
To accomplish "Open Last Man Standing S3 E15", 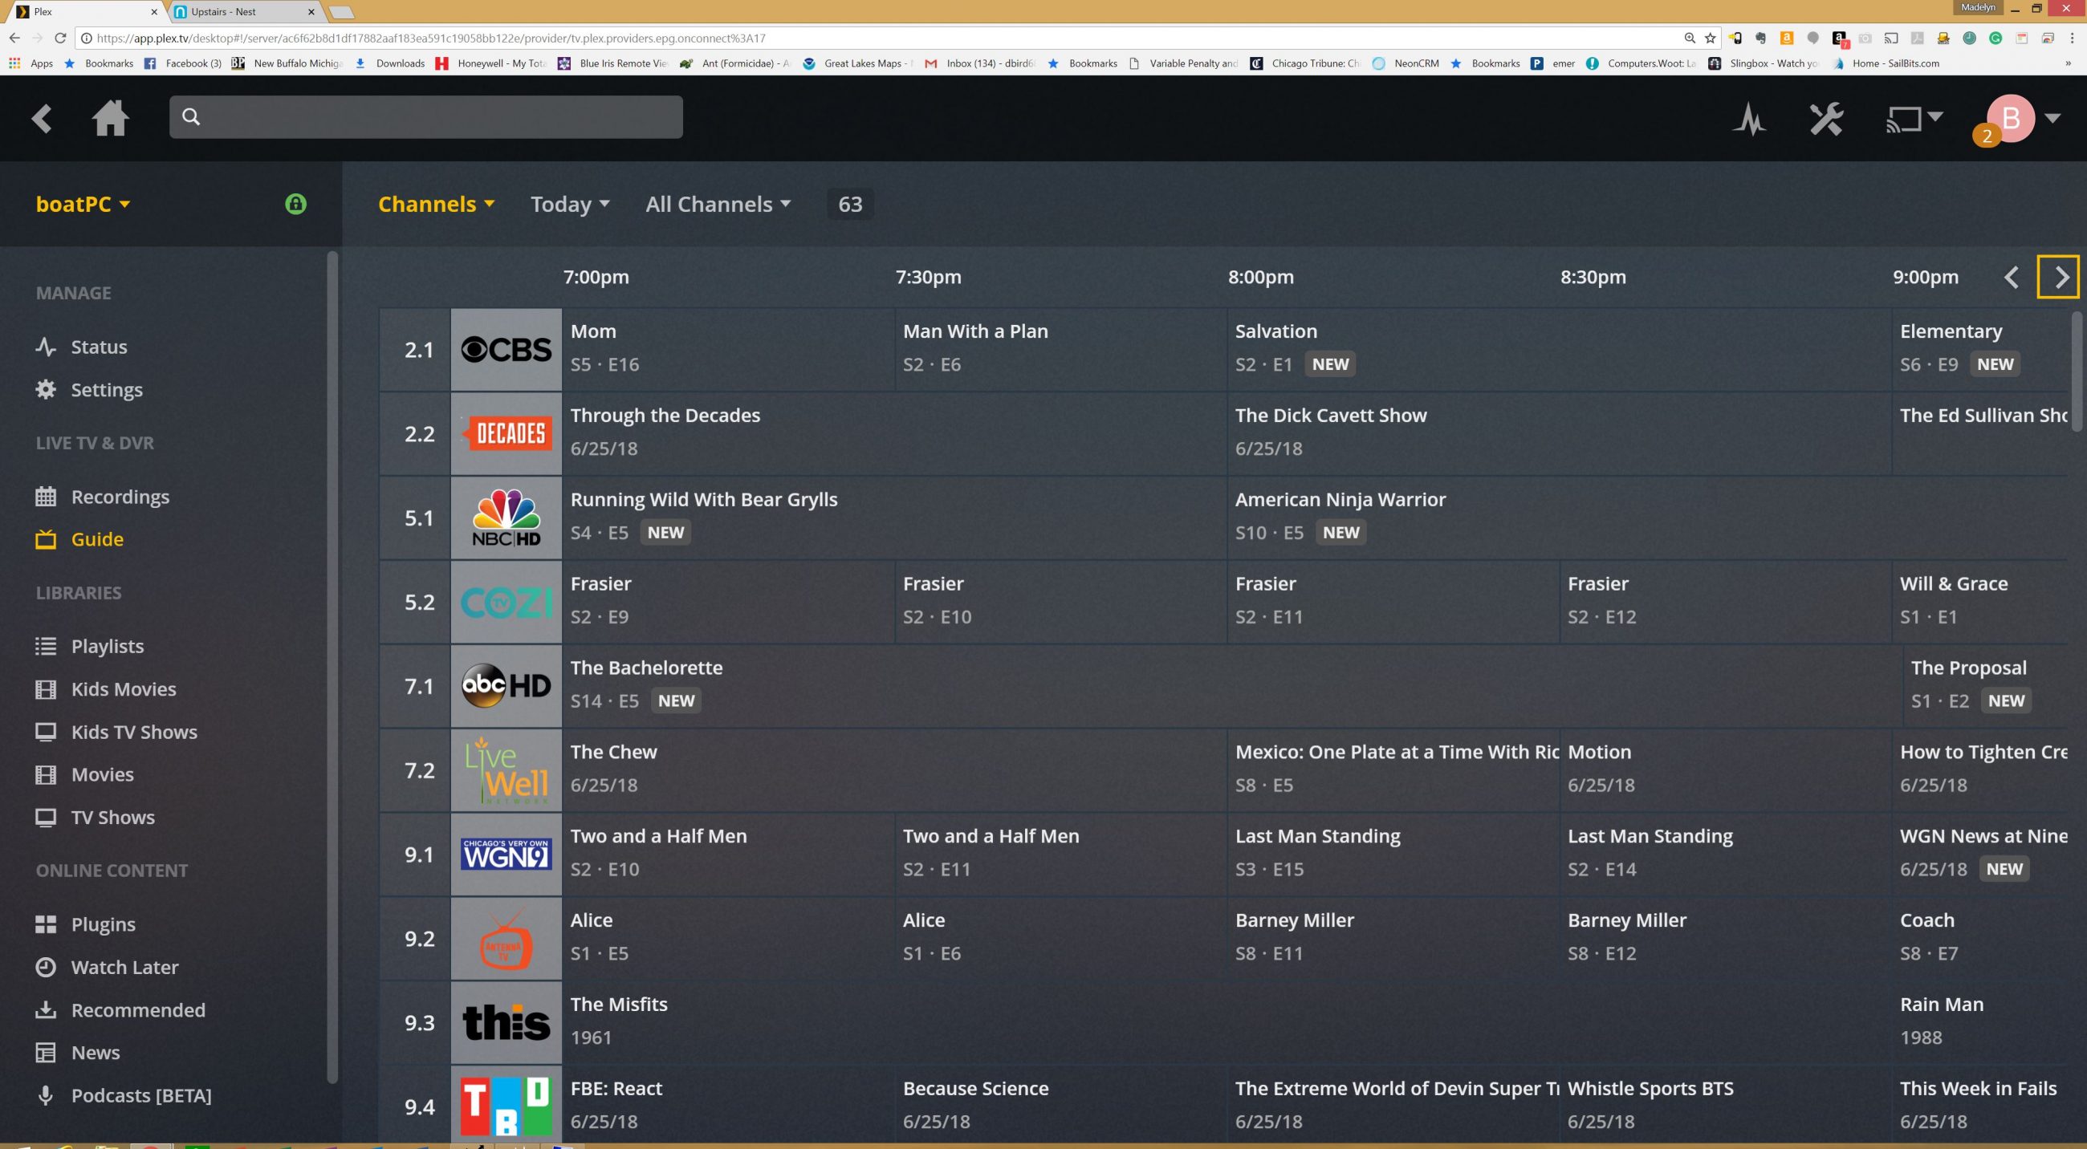I will (1393, 855).
